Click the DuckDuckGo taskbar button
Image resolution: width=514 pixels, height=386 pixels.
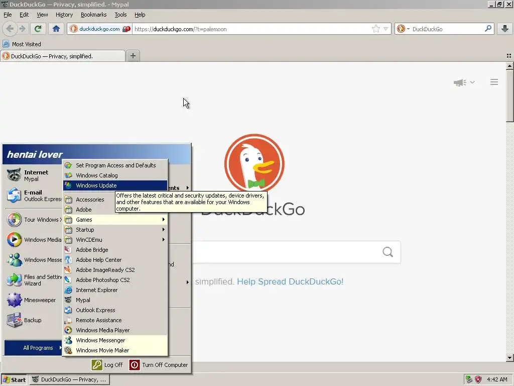click(70, 380)
